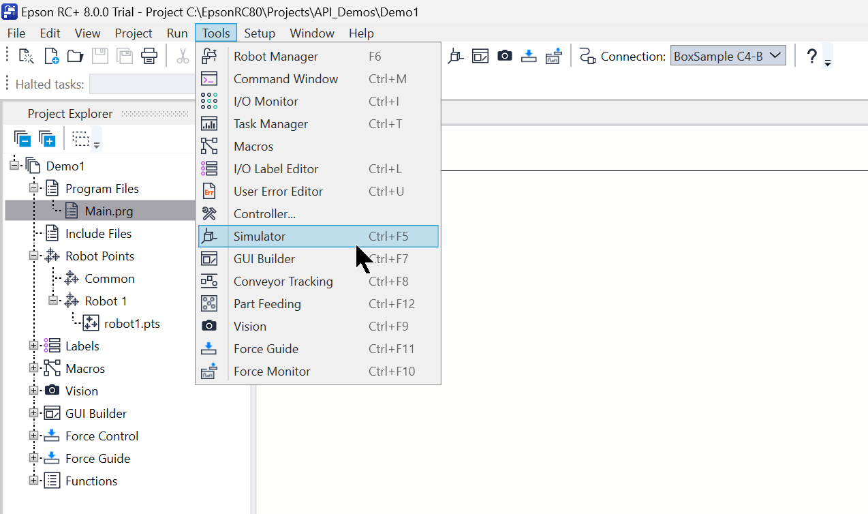The image size is (868, 514).
Task: Choose GUI Builder from the Tools menu
Action: (x=318, y=259)
